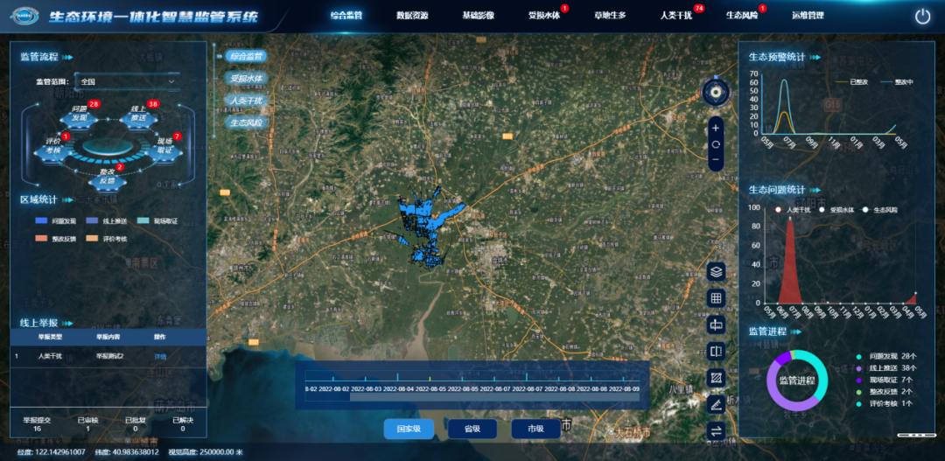
Task: Toggle 整改中 series in warning chart legend
Action: tap(896, 81)
